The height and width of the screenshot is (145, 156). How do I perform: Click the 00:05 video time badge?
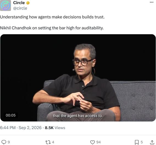pos(11,115)
